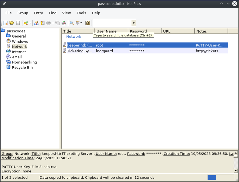Sort entries by Notes column header
This screenshot has height=182, width=239.
(211, 31)
